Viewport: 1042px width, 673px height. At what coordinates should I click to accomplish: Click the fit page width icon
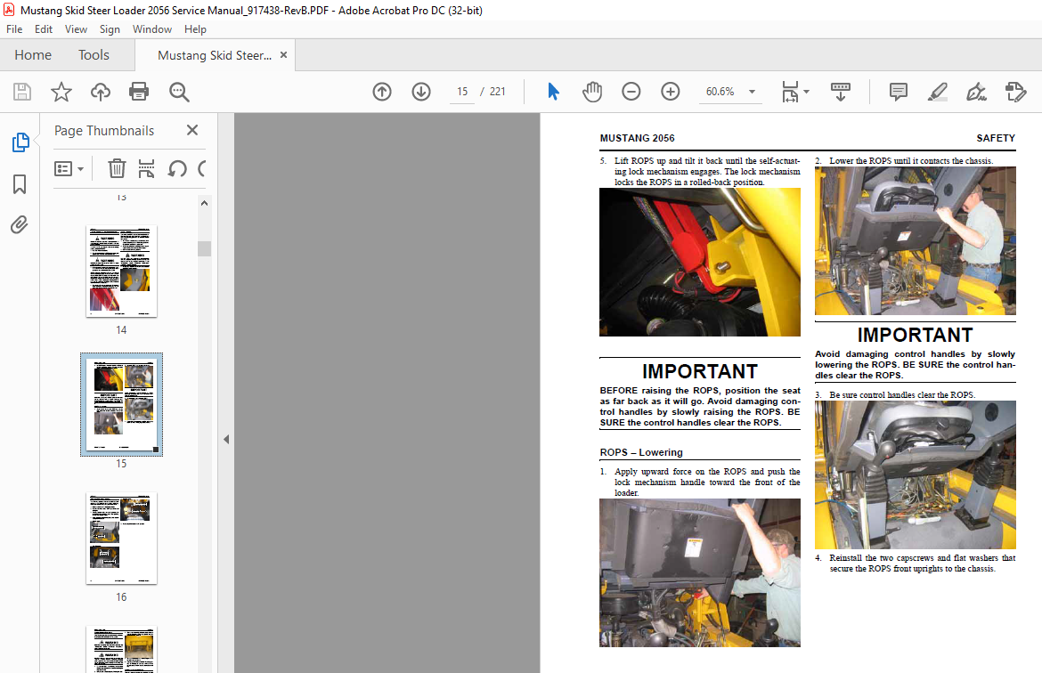pyautogui.click(x=790, y=92)
